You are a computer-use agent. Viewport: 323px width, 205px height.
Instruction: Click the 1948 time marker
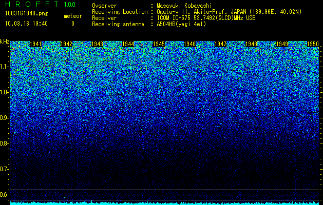[x=251, y=44]
